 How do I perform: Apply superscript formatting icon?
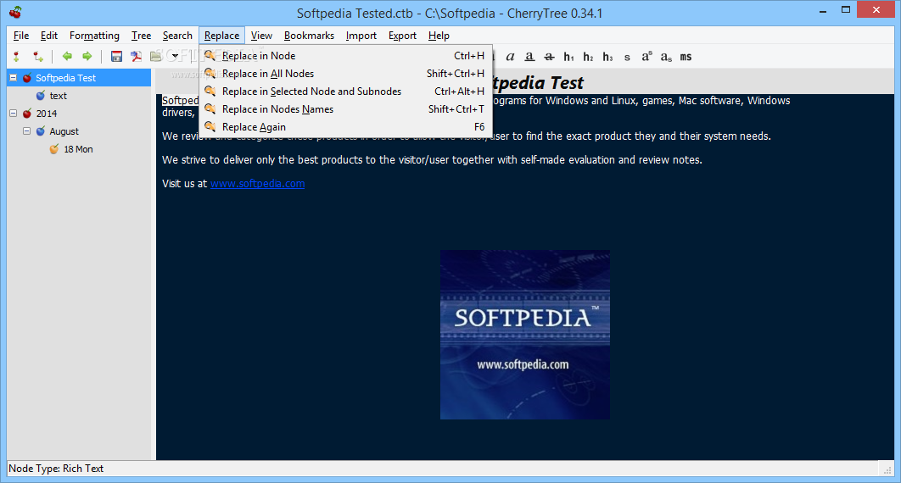647,56
